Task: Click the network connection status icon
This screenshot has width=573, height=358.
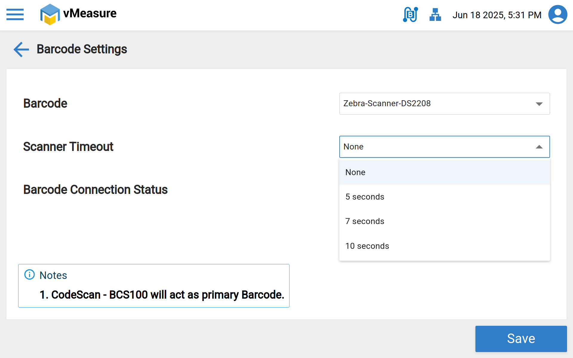Action: click(x=435, y=15)
